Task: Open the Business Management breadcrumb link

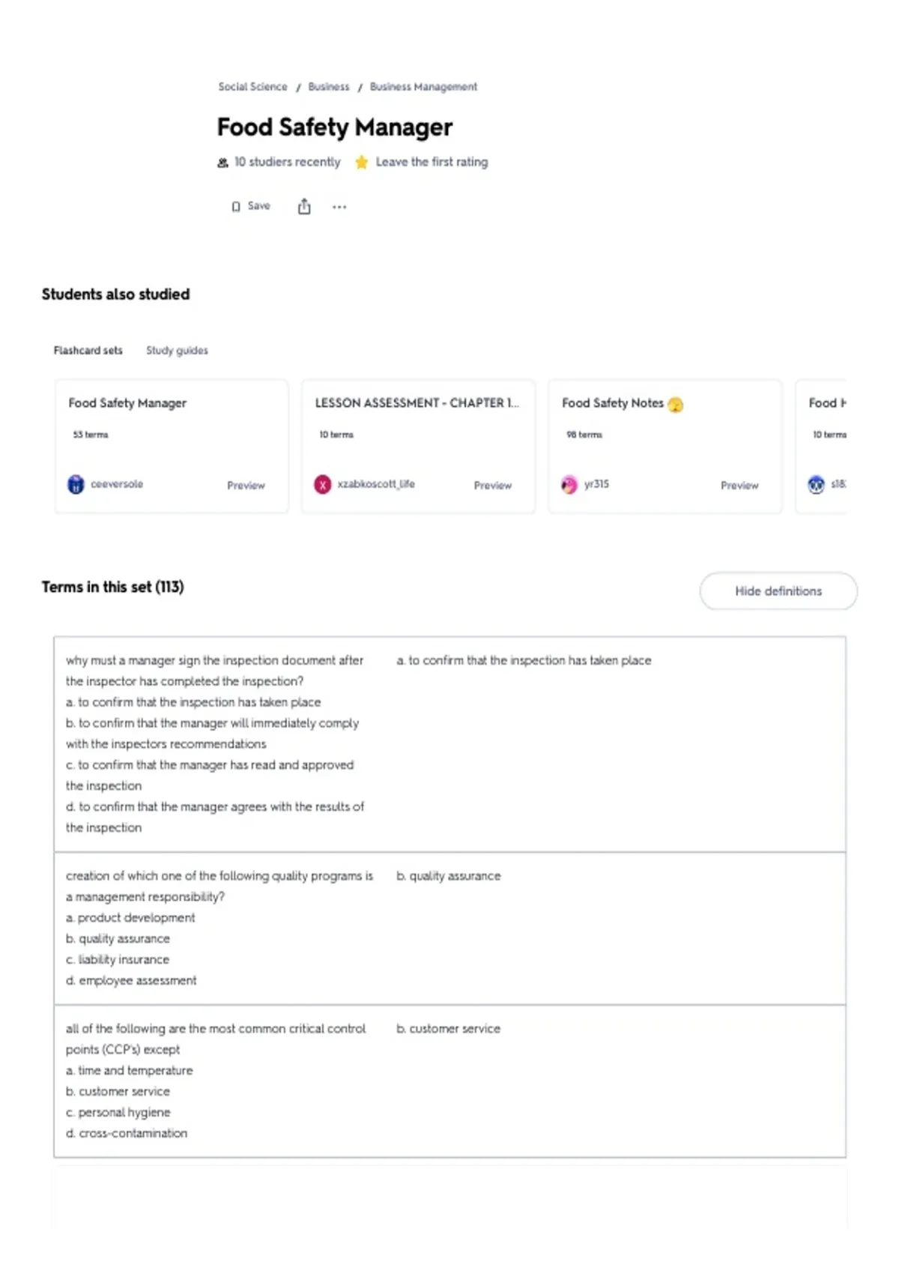Action: tap(423, 87)
